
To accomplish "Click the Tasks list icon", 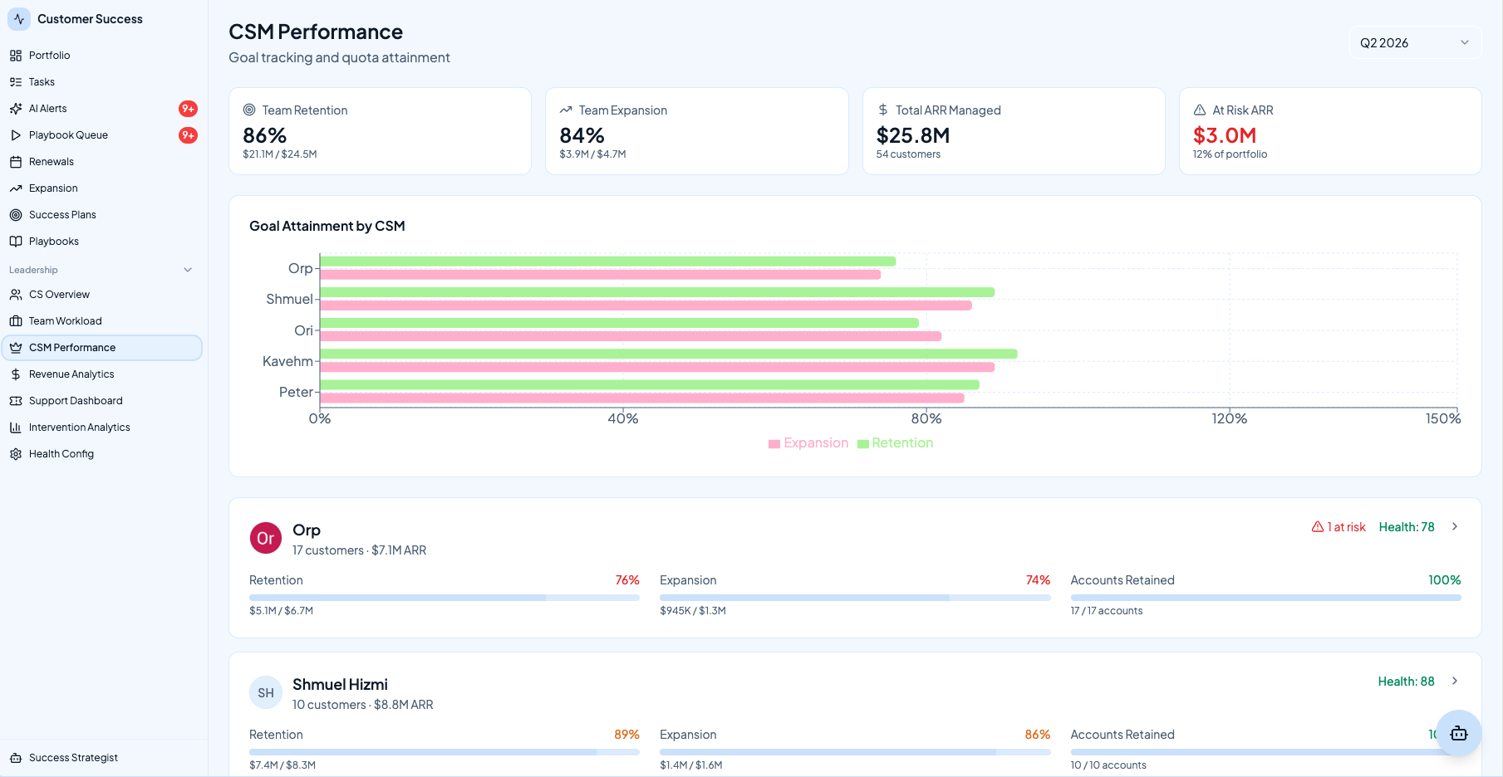I will (x=16, y=82).
